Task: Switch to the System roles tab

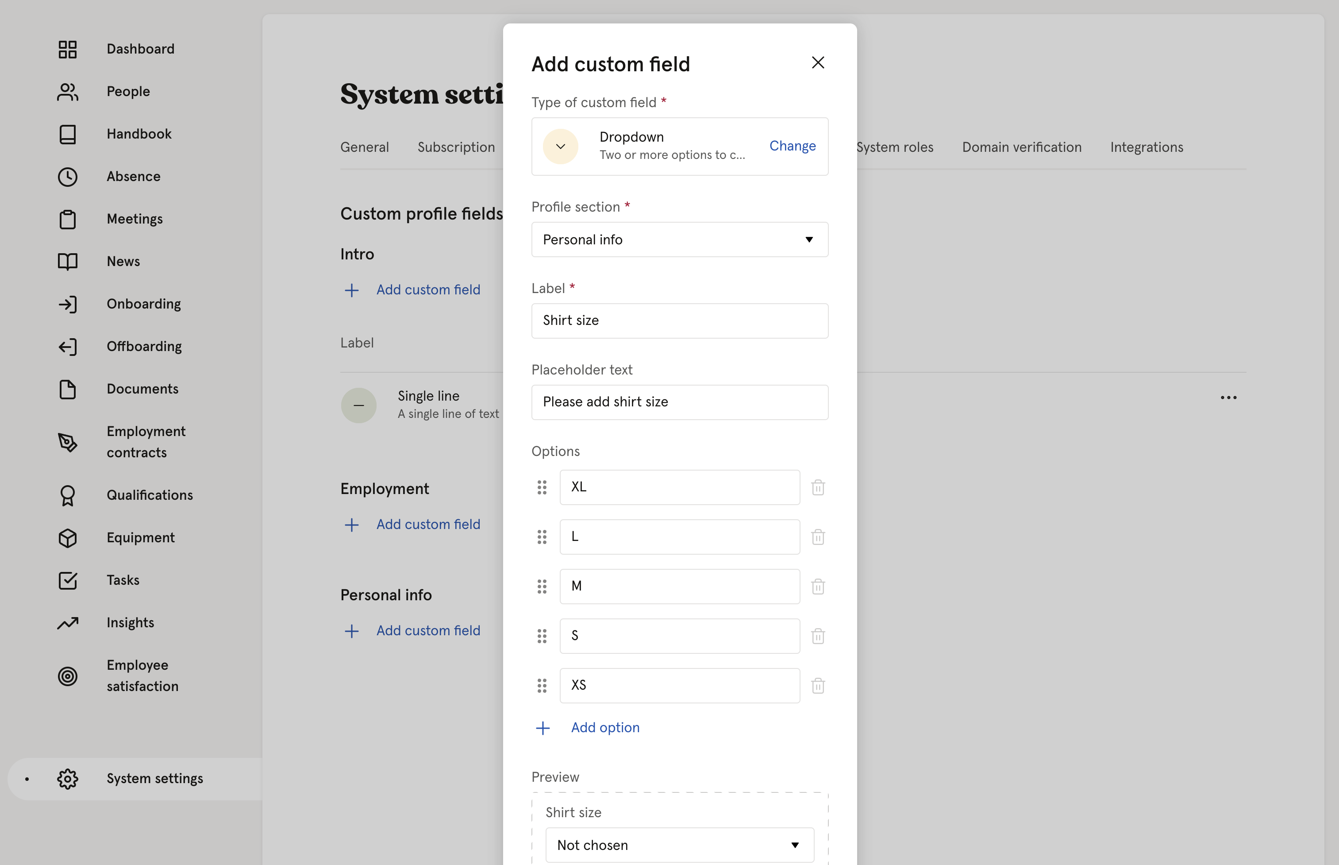Action: (895, 147)
